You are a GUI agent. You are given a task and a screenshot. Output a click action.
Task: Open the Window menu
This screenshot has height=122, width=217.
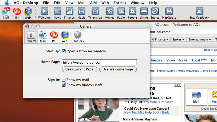138,3
